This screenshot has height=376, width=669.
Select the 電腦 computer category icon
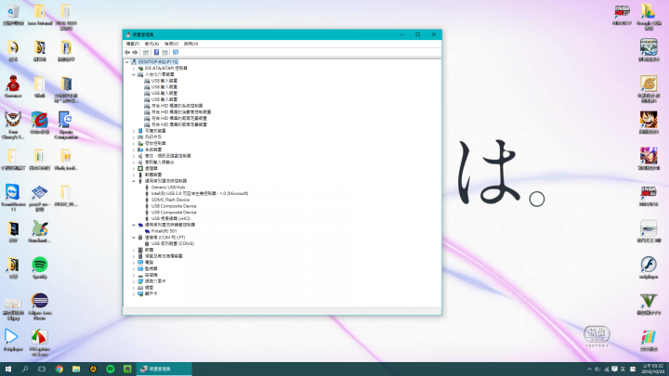click(x=140, y=263)
